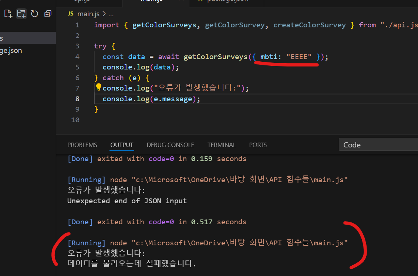Switch to the OUTPUT panel tab

point(122,145)
